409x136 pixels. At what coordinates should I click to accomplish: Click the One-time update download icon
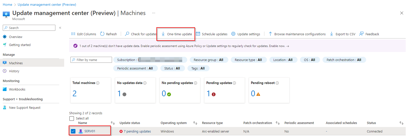pyautogui.click(x=163, y=34)
